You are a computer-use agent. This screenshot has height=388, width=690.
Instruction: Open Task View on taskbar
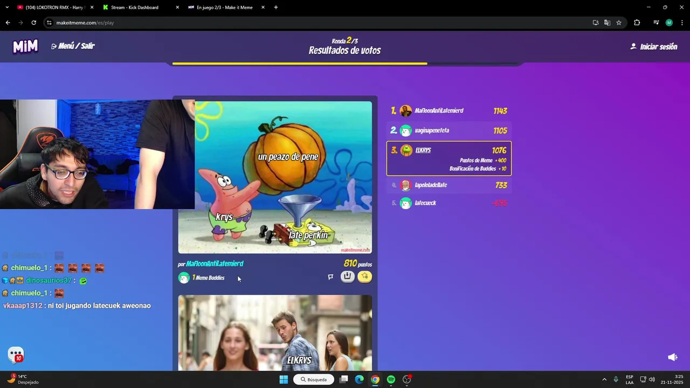tap(344, 379)
